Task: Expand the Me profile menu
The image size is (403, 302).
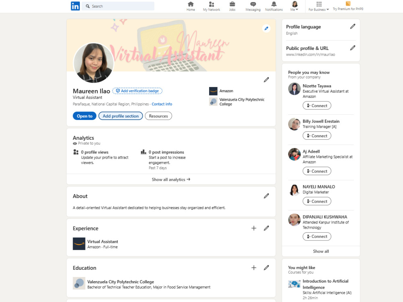Action: (x=294, y=6)
